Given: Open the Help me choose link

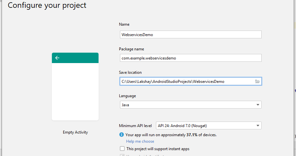Looking at the screenshot, I should [140, 141].
